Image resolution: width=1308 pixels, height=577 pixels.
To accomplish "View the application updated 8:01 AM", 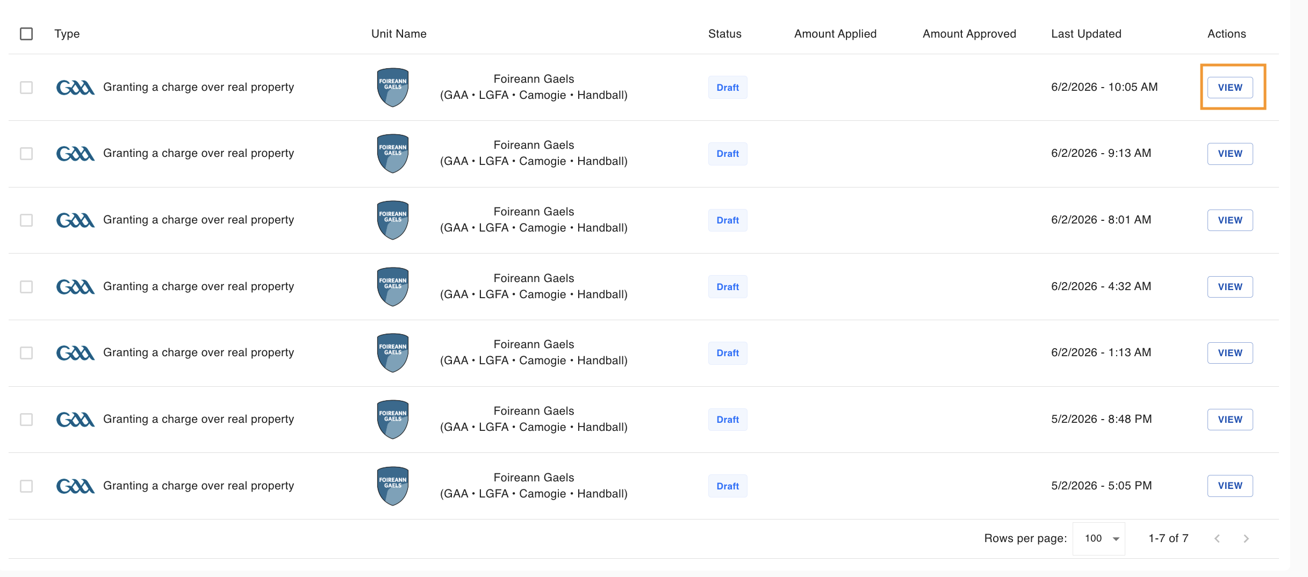I will pyautogui.click(x=1230, y=220).
